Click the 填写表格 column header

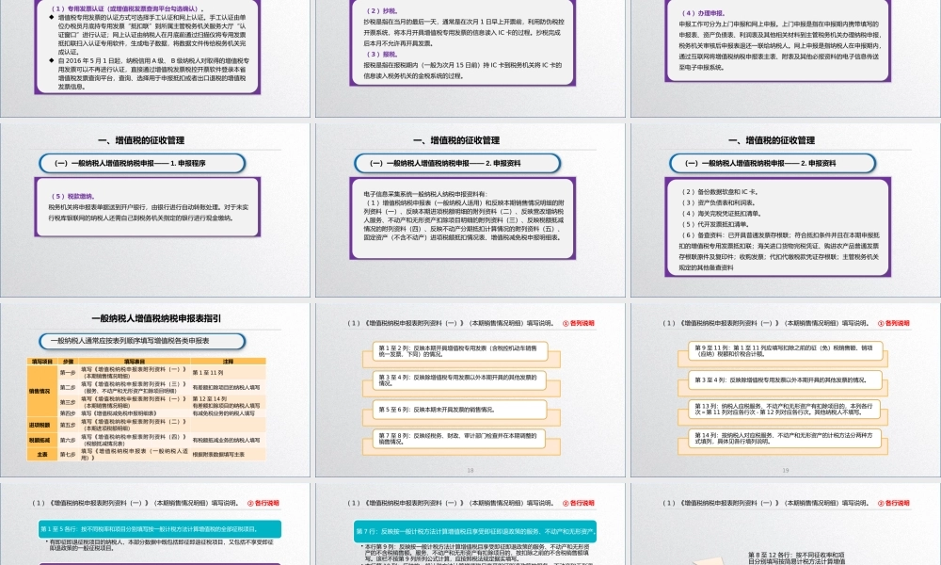pyautogui.click(x=132, y=361)
